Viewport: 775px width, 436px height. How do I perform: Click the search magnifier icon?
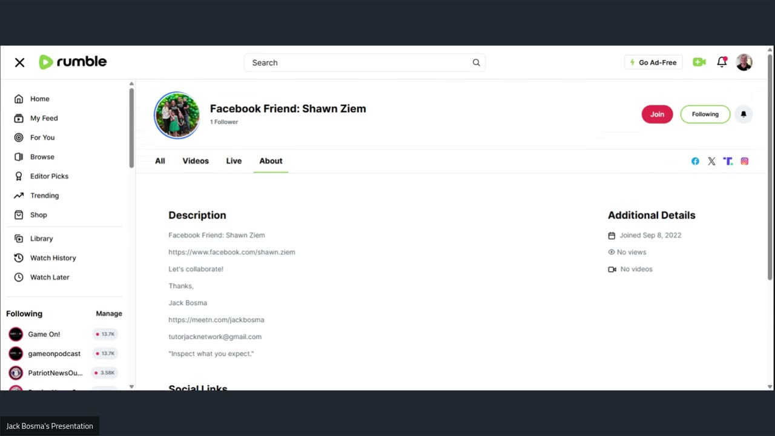point(476,62)
